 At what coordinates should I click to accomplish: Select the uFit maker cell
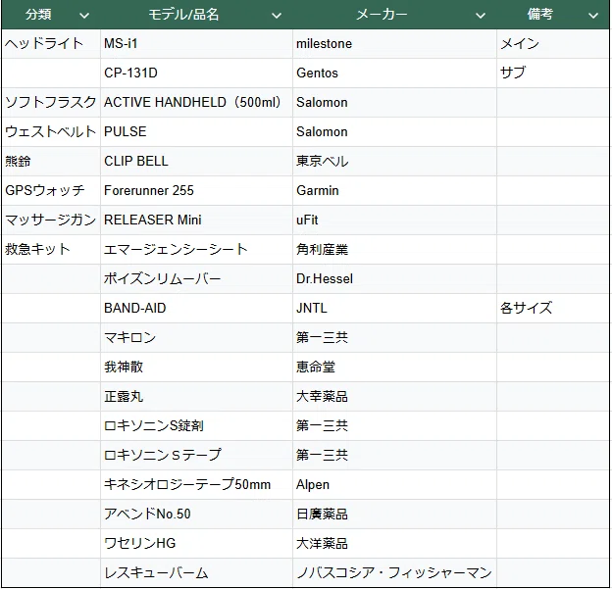tap(394, 220)
